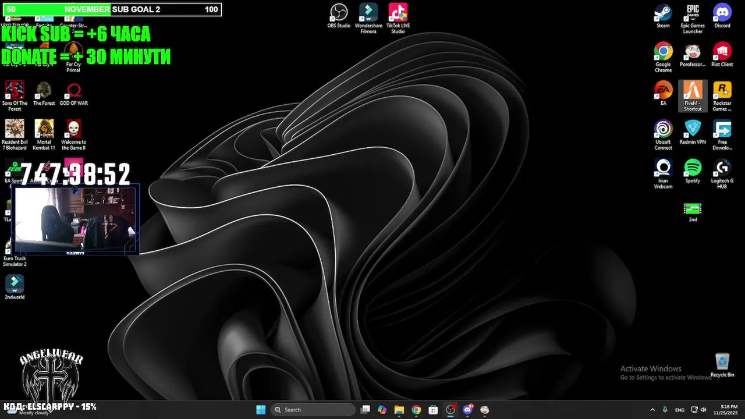Switch the ENG input language
The image size is (745, 419).
click(x=680, y=410)
